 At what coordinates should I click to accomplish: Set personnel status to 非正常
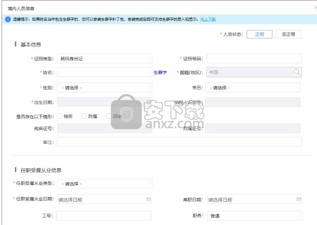(288, 34)
